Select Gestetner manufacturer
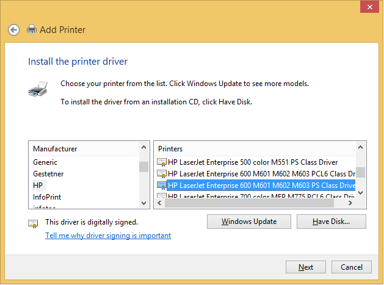The image size is (384, 285). coord(48,174)
